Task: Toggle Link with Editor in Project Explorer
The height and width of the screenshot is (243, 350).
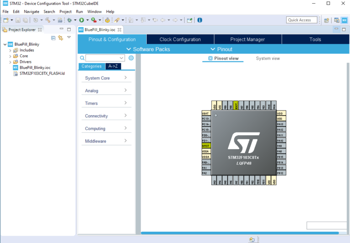Action: click(61, 38)
